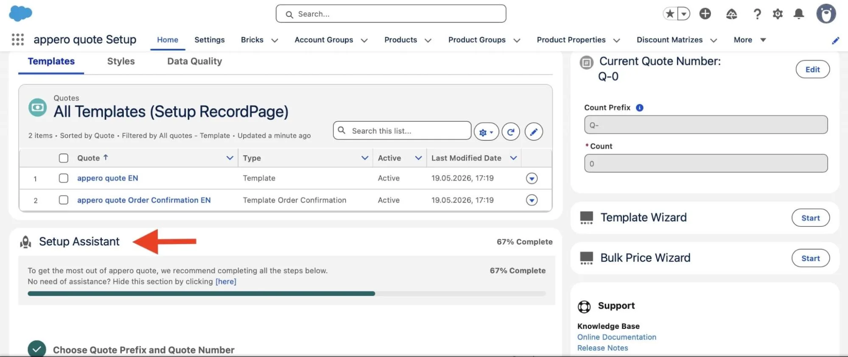The height and width of the screenshot is (357, 848).
Task: Click the Quotes list view icon
Action: [x=37, y=107]
